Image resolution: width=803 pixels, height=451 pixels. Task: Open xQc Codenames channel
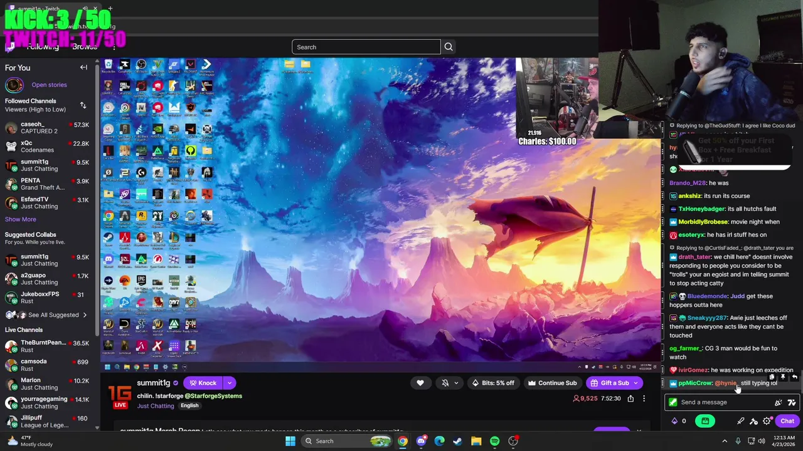[47, 147]
